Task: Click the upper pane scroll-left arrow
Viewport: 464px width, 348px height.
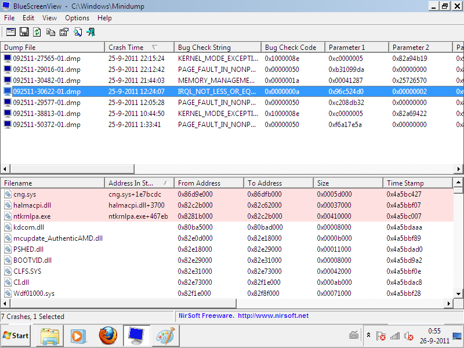Action: (5, 169)
